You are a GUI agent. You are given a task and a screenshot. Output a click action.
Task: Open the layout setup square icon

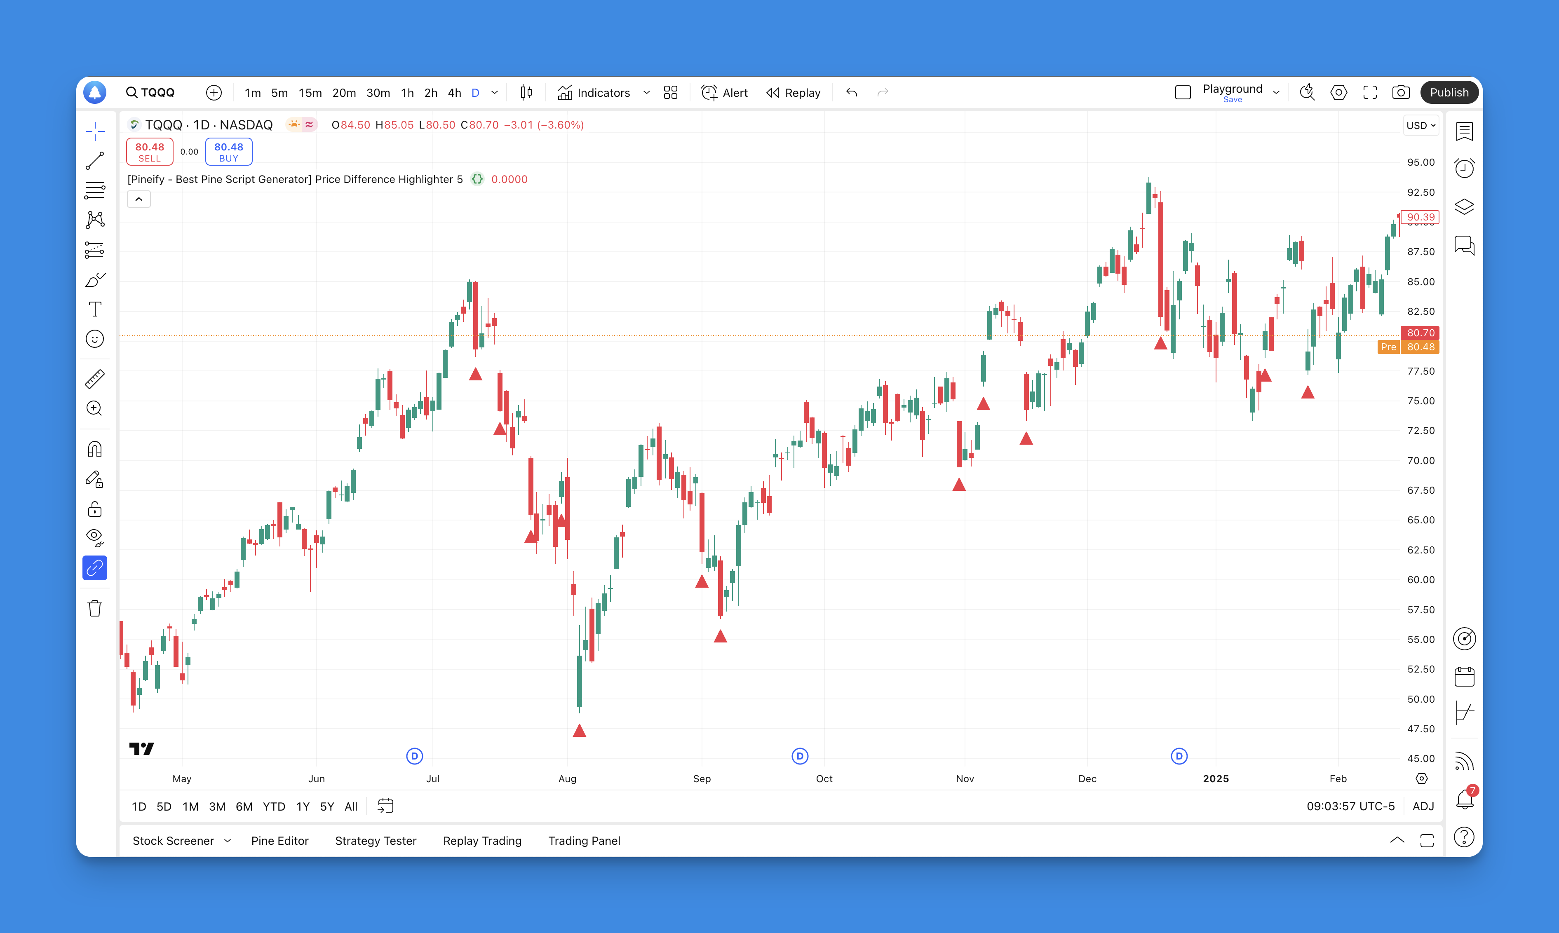(x=1183, y=92)
